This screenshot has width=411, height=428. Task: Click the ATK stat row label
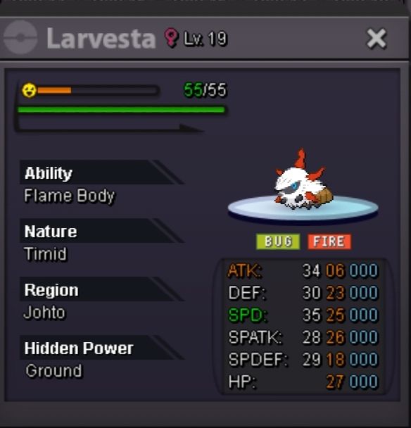244,271
